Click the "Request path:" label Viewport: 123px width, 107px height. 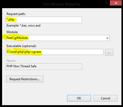pos(16,14)
